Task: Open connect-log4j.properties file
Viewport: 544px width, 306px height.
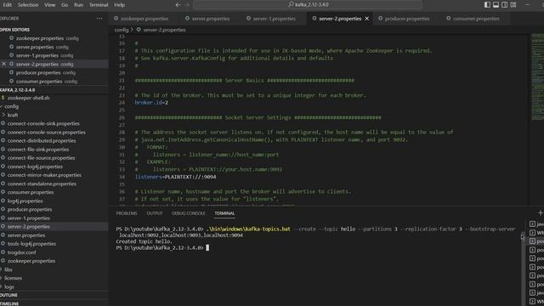Action: point(35,167)
